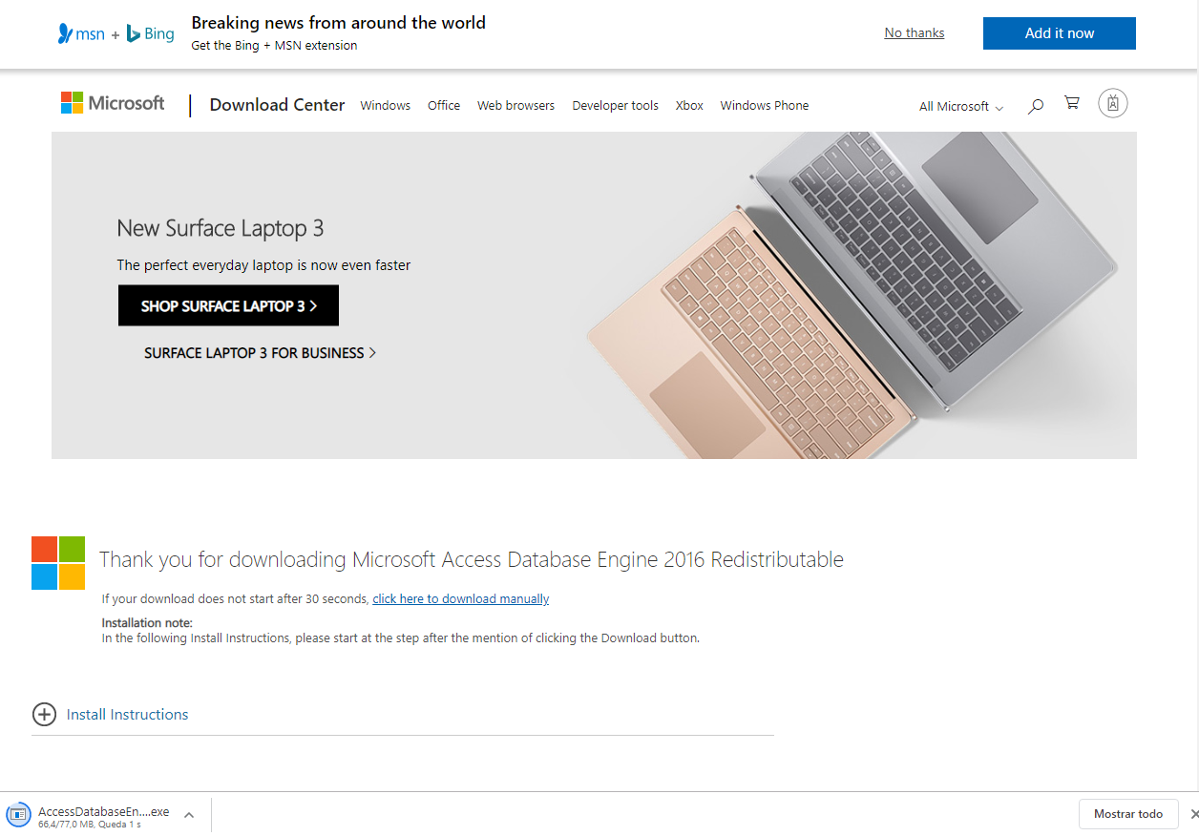Click the 66,4/77,0 MB download progress text
The width and height of the screenshot is (1199, 836).
coord(90,824)
